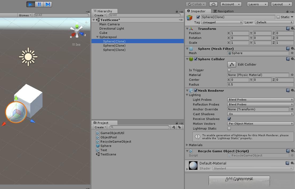Open the Transform help reference icon

click(x=288, y=29)
